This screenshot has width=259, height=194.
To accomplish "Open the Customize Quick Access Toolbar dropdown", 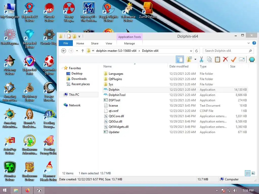I will tap(79, 36).
